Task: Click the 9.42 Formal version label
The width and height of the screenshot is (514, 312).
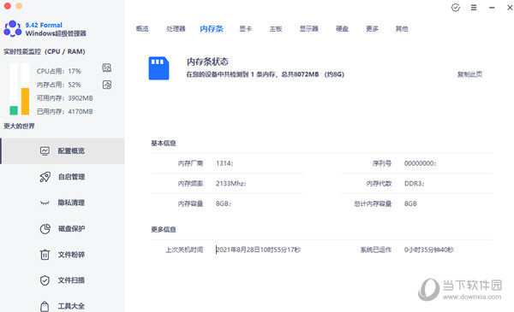Action: [x=44, y=25]
